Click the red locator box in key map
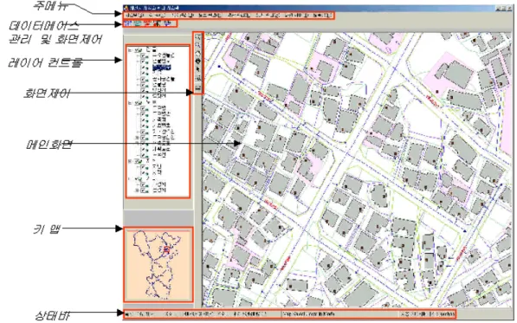This screenshot has width=517, height=323. [166, 249]
